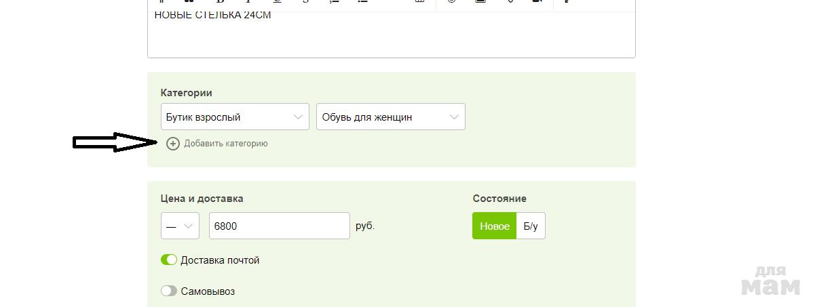The height and width of the screenshot is (307, 813).
Task: Disable the Доставка почтой switch
Action: coord(169,260)
